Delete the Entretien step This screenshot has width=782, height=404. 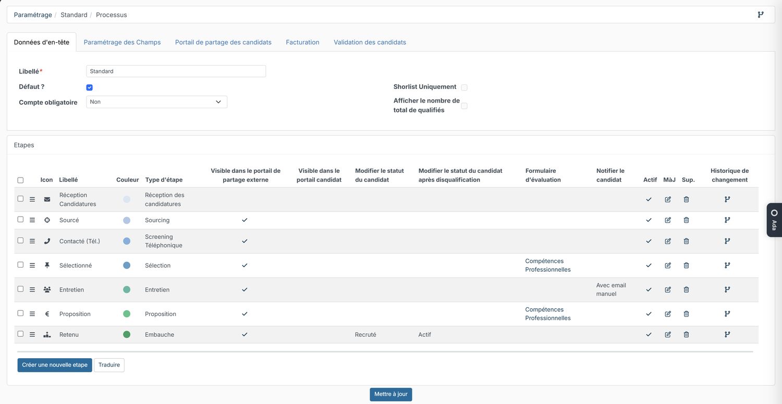click(686, 289)
